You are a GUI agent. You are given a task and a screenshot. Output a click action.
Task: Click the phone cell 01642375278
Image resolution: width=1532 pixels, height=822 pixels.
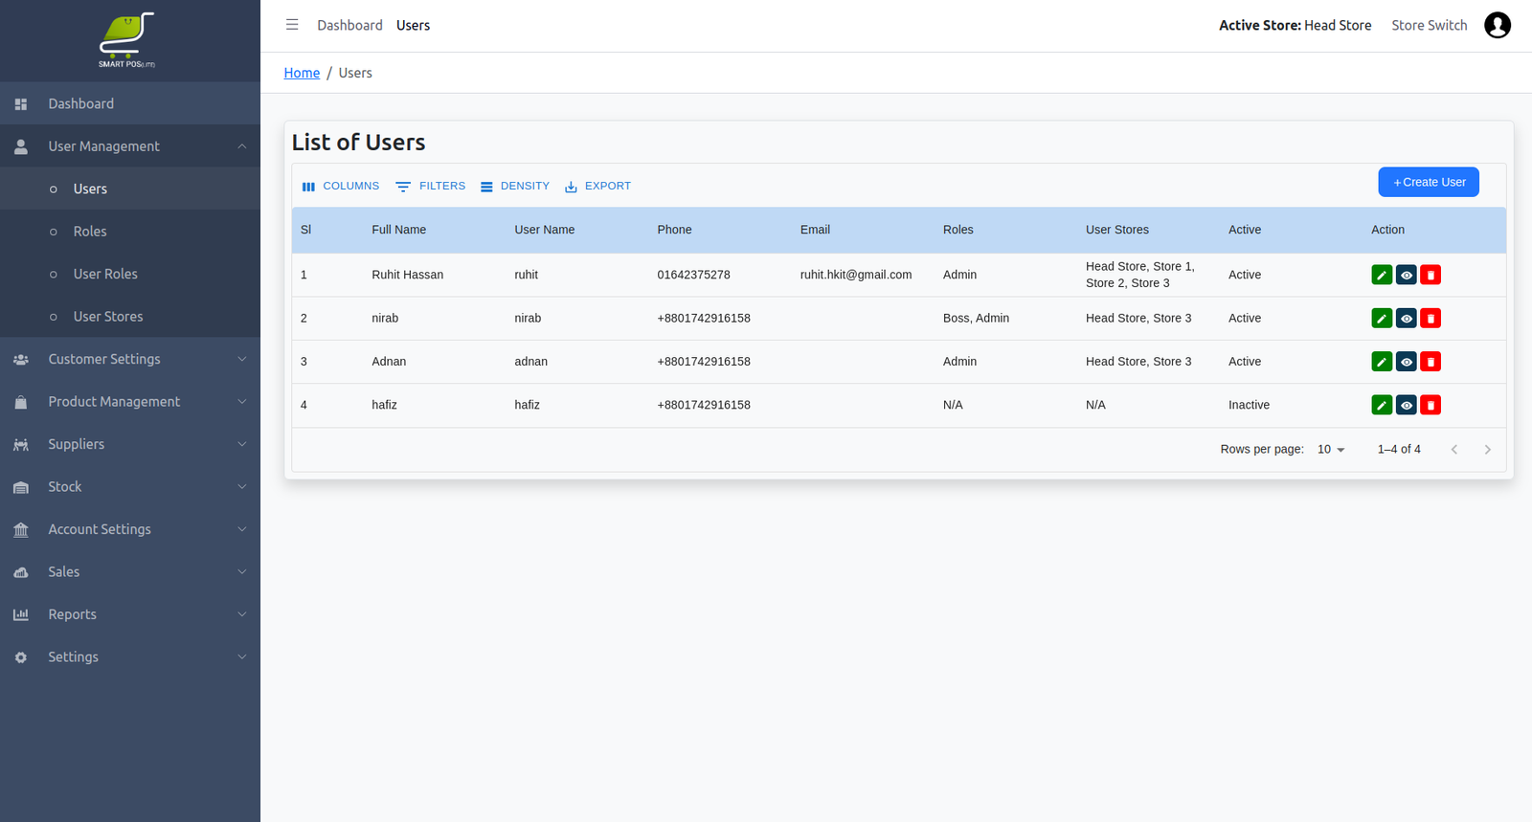pos(693,275)
